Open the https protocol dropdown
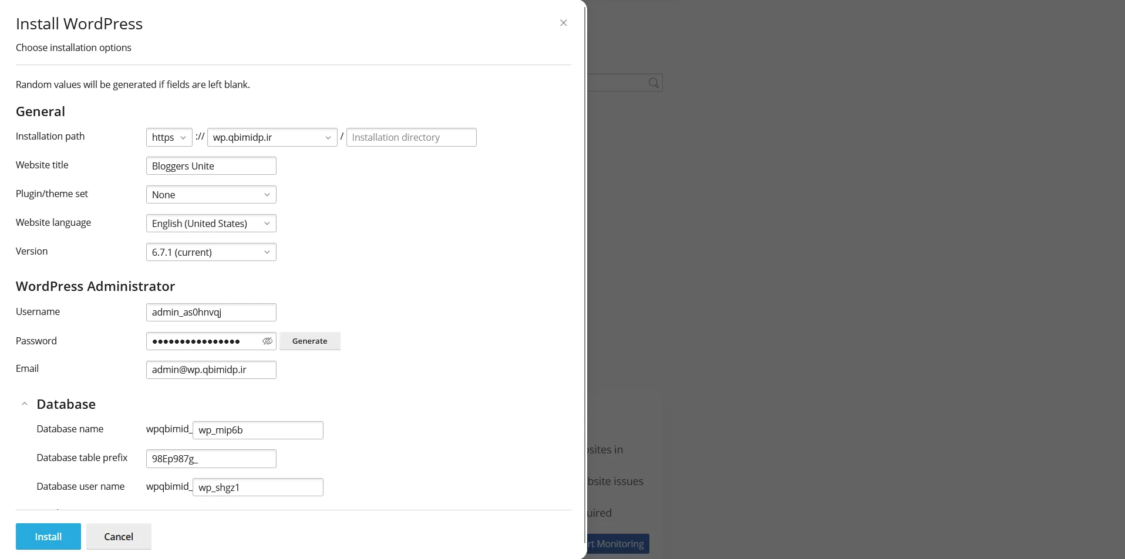 coord(169,137)
